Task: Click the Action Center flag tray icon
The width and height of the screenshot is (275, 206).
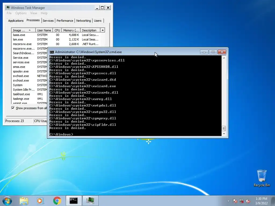Action: tap(235, 201)
